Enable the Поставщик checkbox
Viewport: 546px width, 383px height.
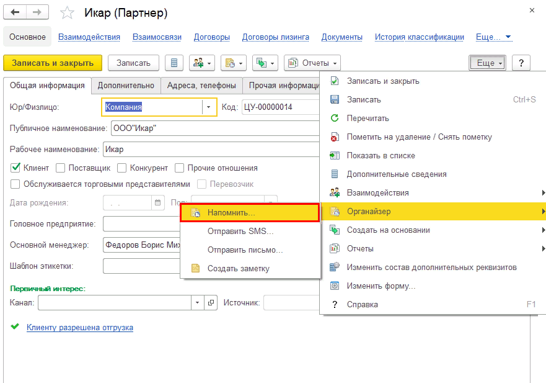click(61, 168)
